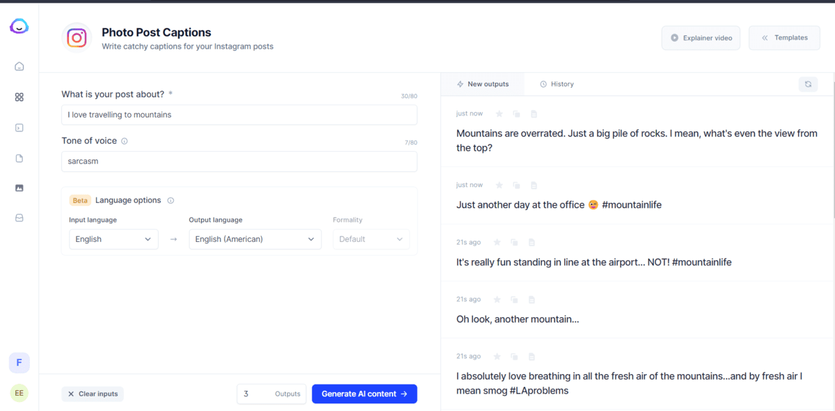835x411 pixels.
Task: Switch to the History tab
Action: point(557,84)
